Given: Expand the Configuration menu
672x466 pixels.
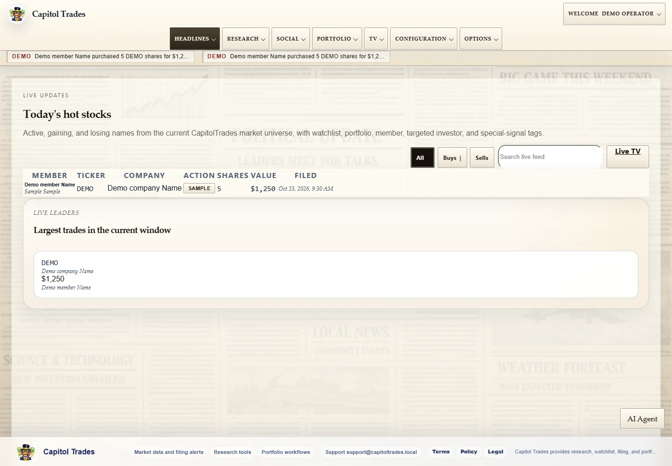Looking at the screenshot, I should click(x=424, y=39).
